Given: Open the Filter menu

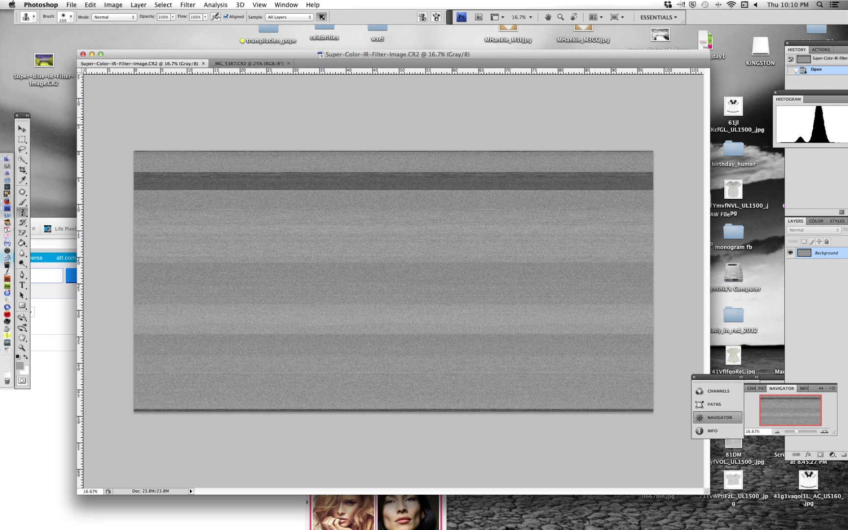Looking at the screenshot, I should coord(187,5).
